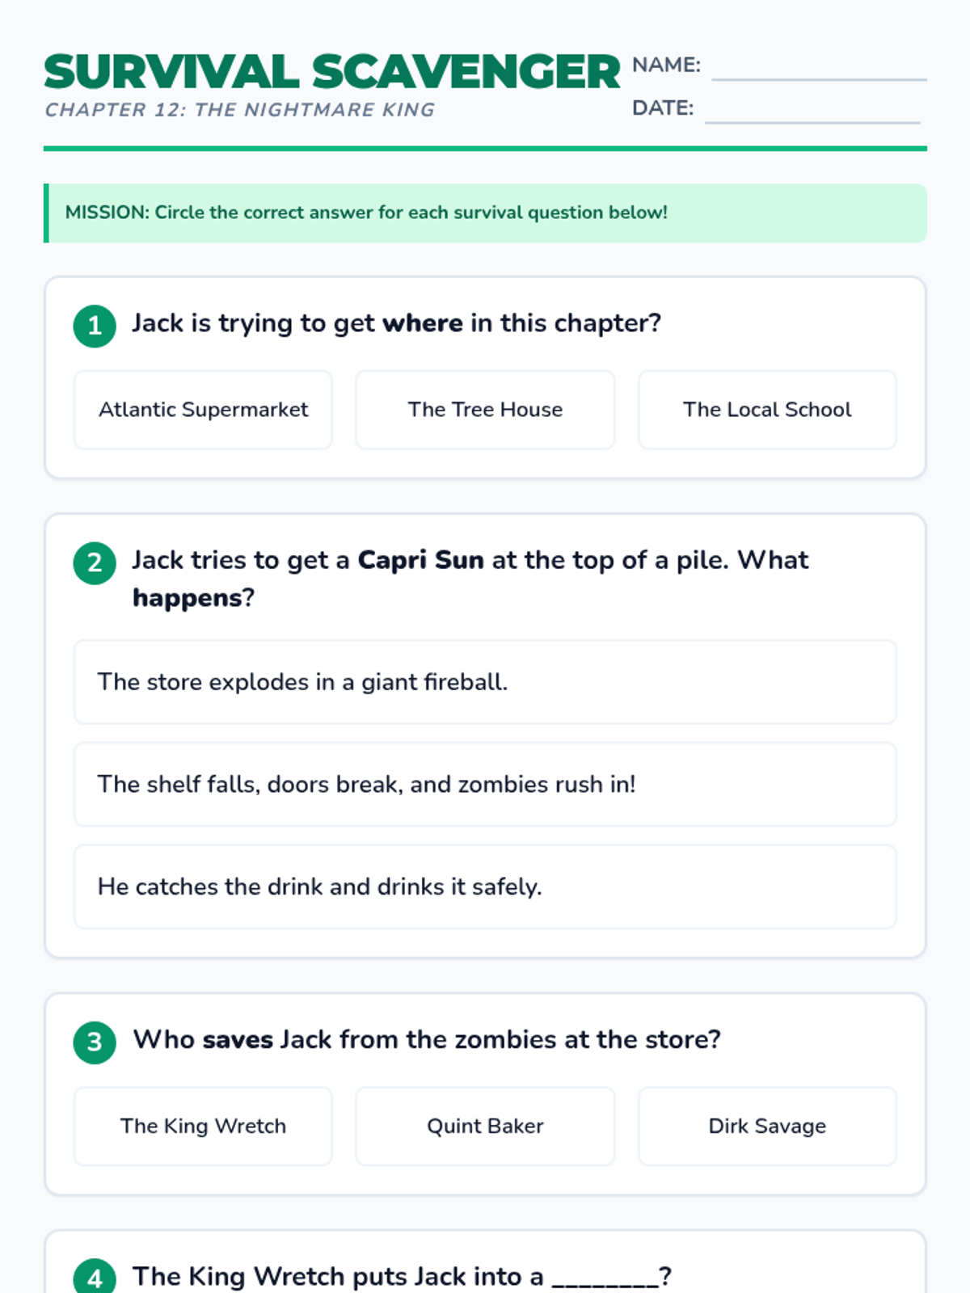Click the question 4 number badge
970x1293 pixels.
pyautogui.click(x=95, y=1278)
